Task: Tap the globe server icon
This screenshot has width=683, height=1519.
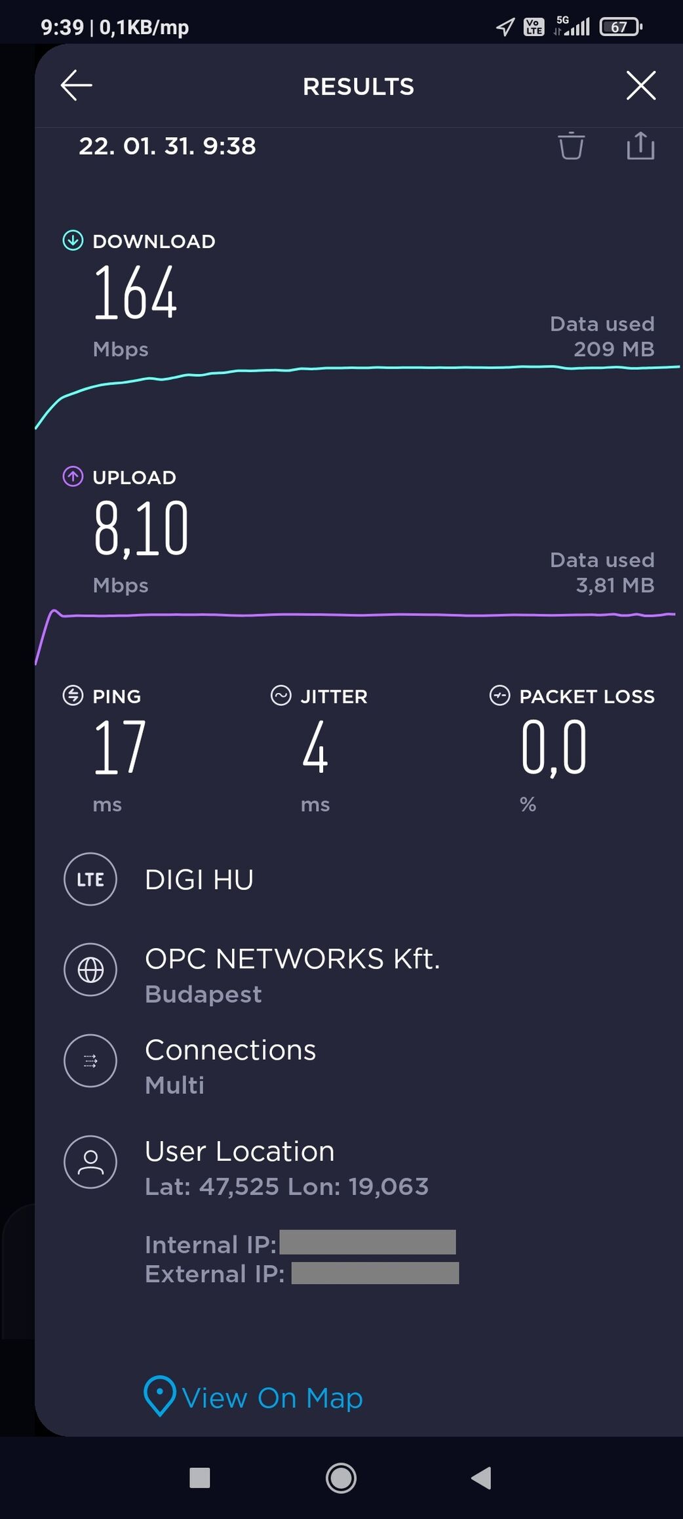Action: click(90, 970)
